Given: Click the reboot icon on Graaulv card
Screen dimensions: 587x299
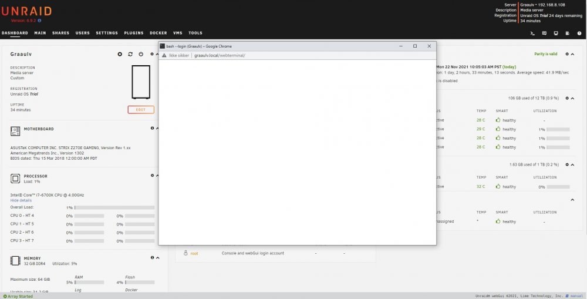Looking at the screenshot, I should 130,54.
